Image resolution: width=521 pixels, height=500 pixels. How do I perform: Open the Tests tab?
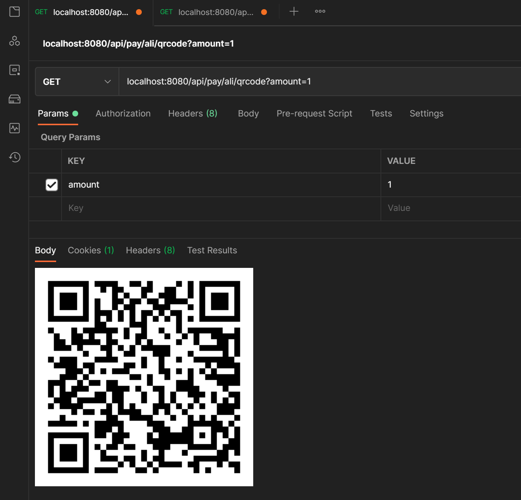coord(381,113)
